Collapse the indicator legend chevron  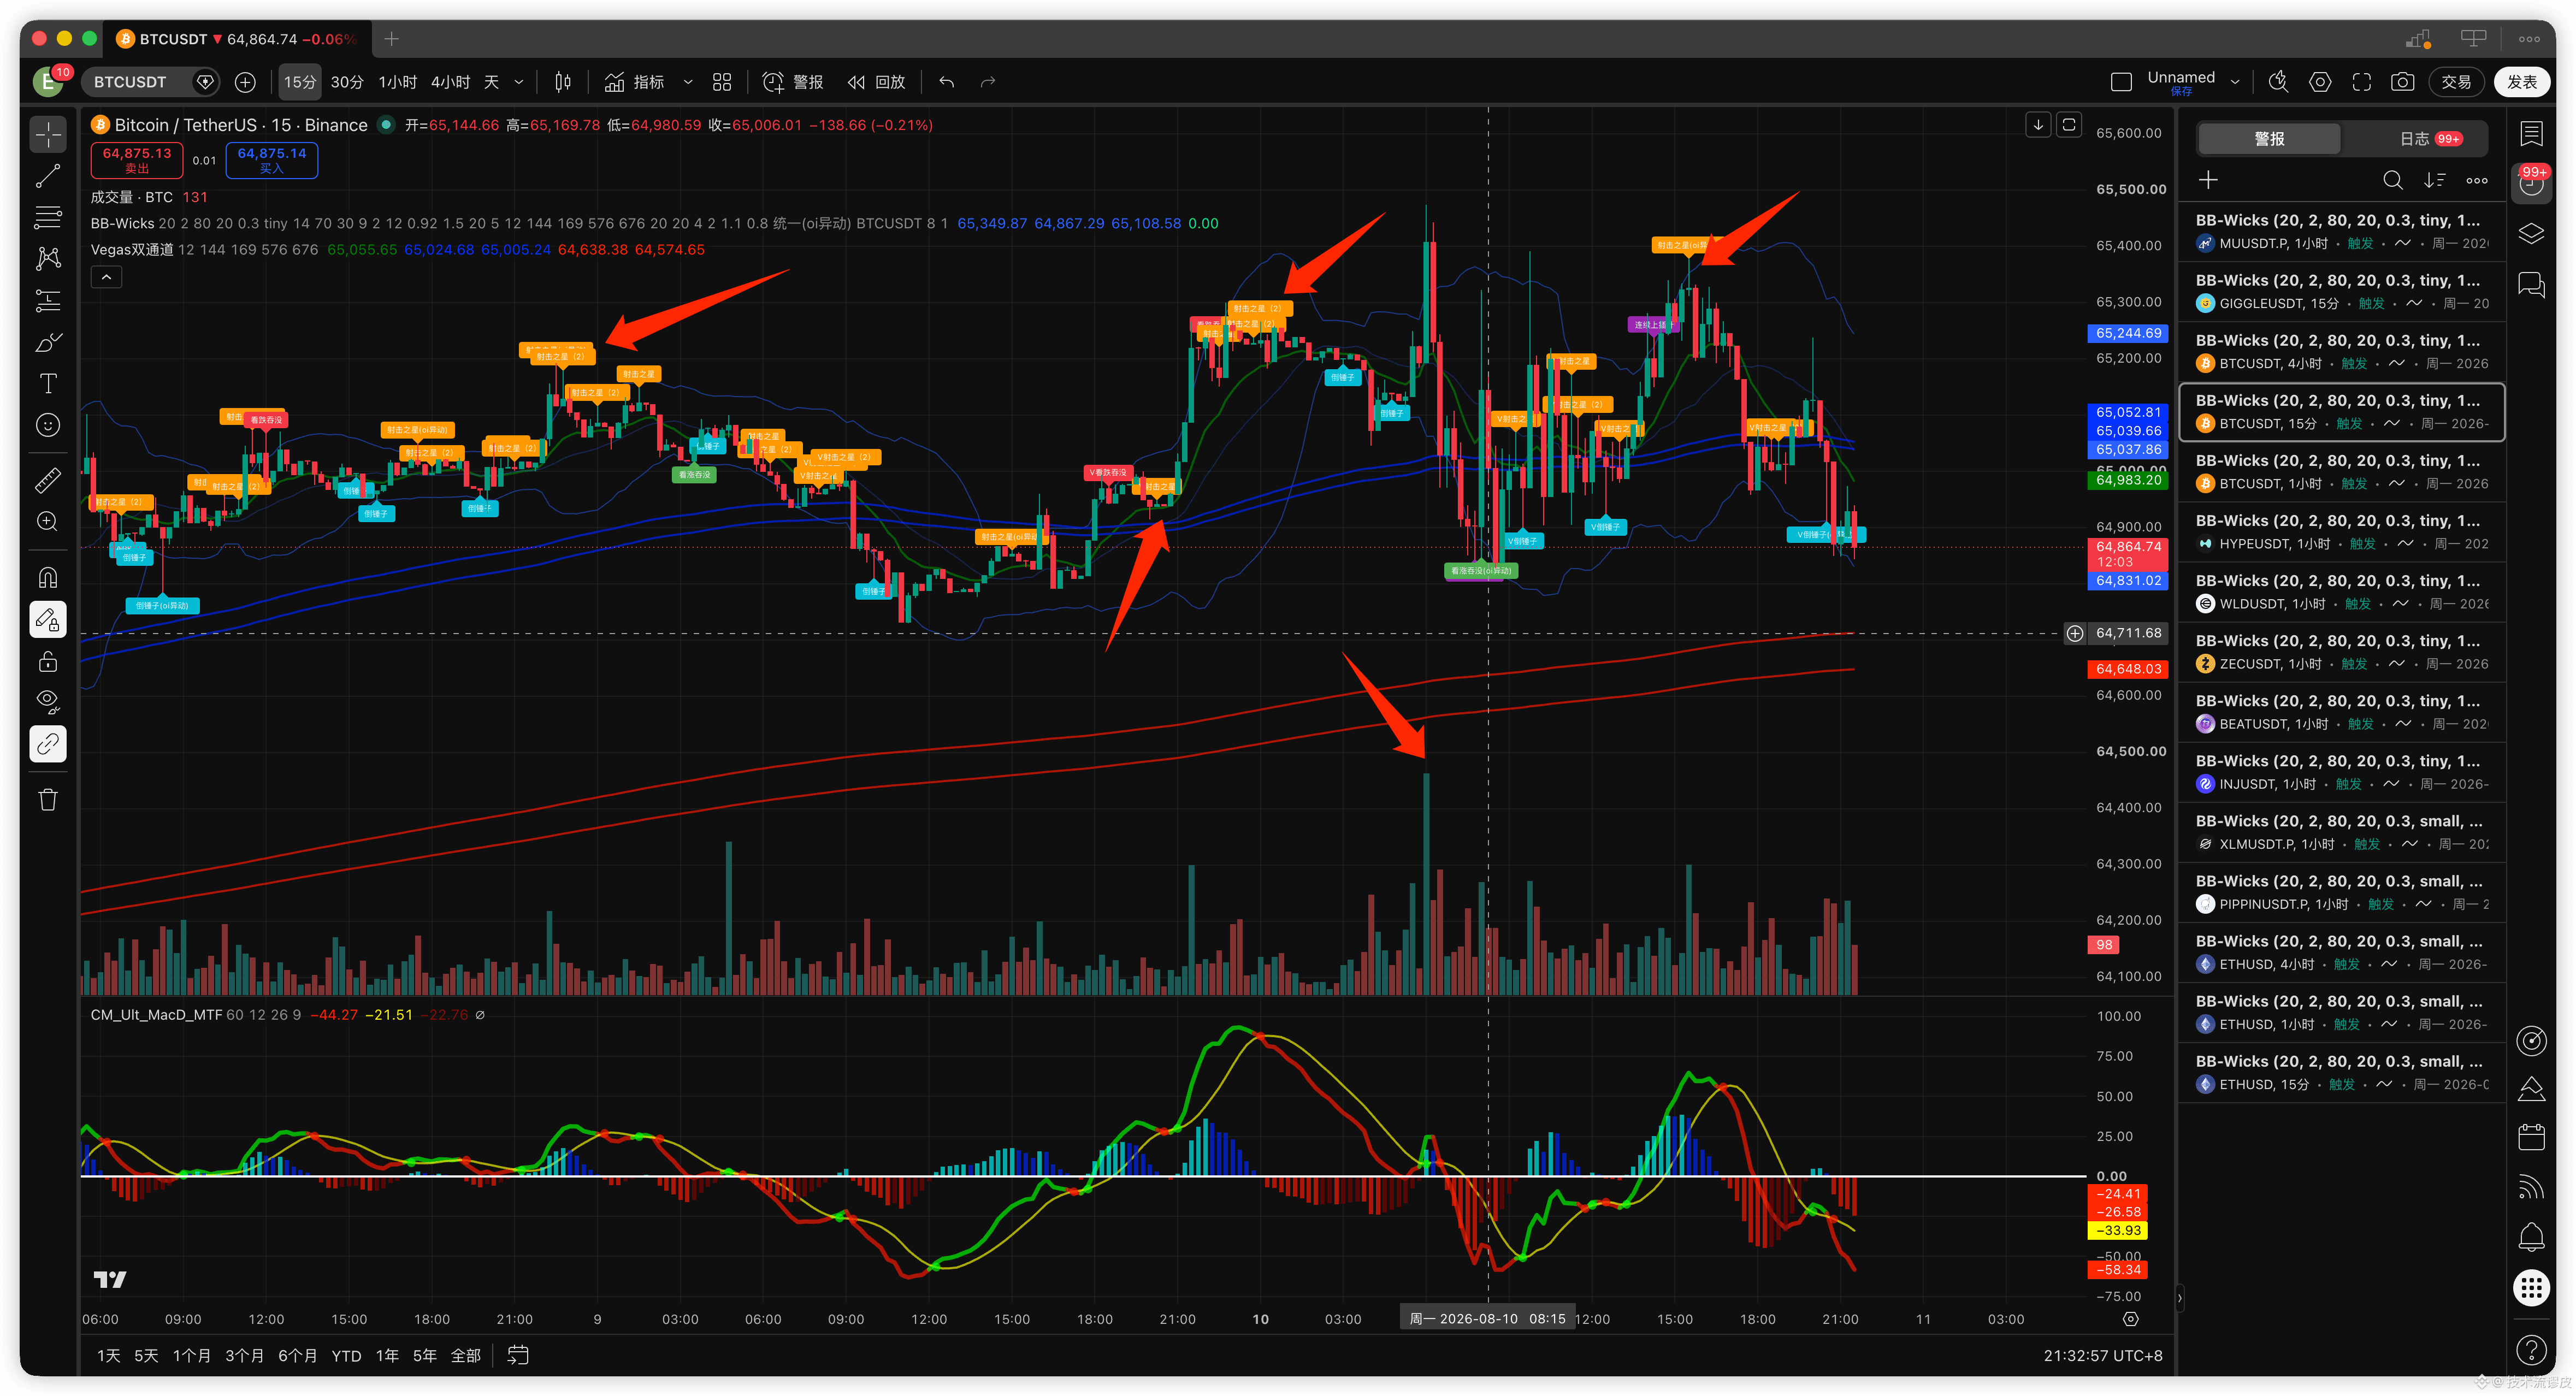(107, 277)
